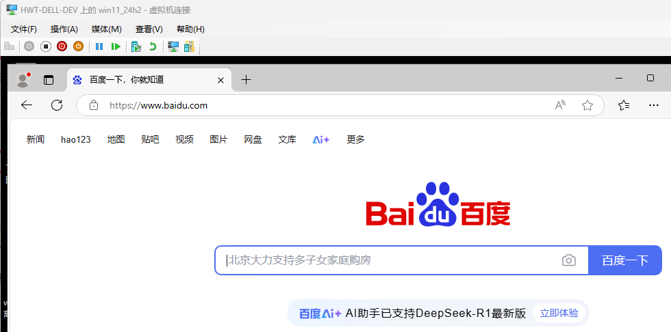
Task: Expand the 更多 navigation item
Action: pyautogui.click(x=355, y=139)
